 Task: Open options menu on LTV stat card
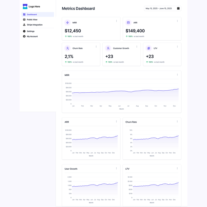(x=177, y=47)
